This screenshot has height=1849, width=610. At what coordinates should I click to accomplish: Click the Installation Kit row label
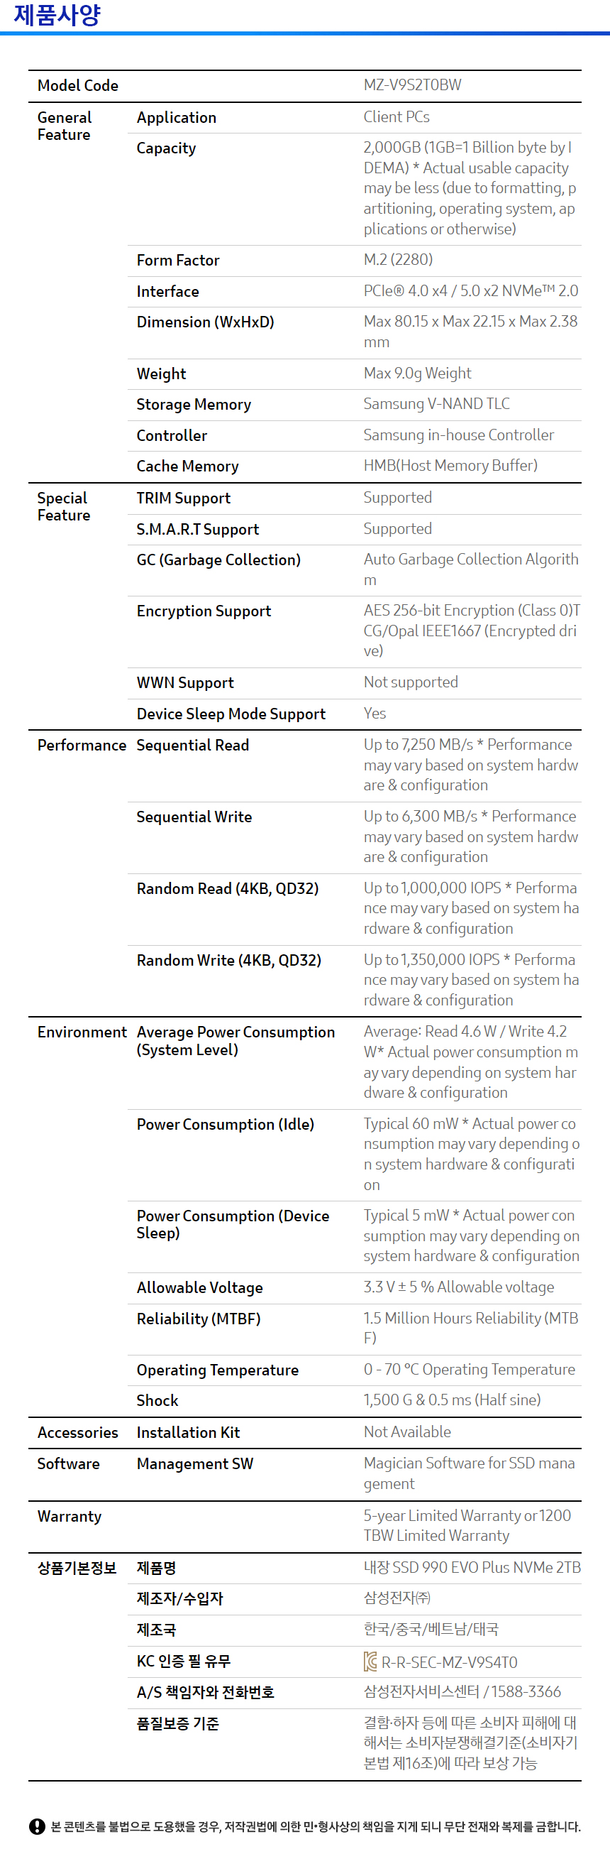188,1432
